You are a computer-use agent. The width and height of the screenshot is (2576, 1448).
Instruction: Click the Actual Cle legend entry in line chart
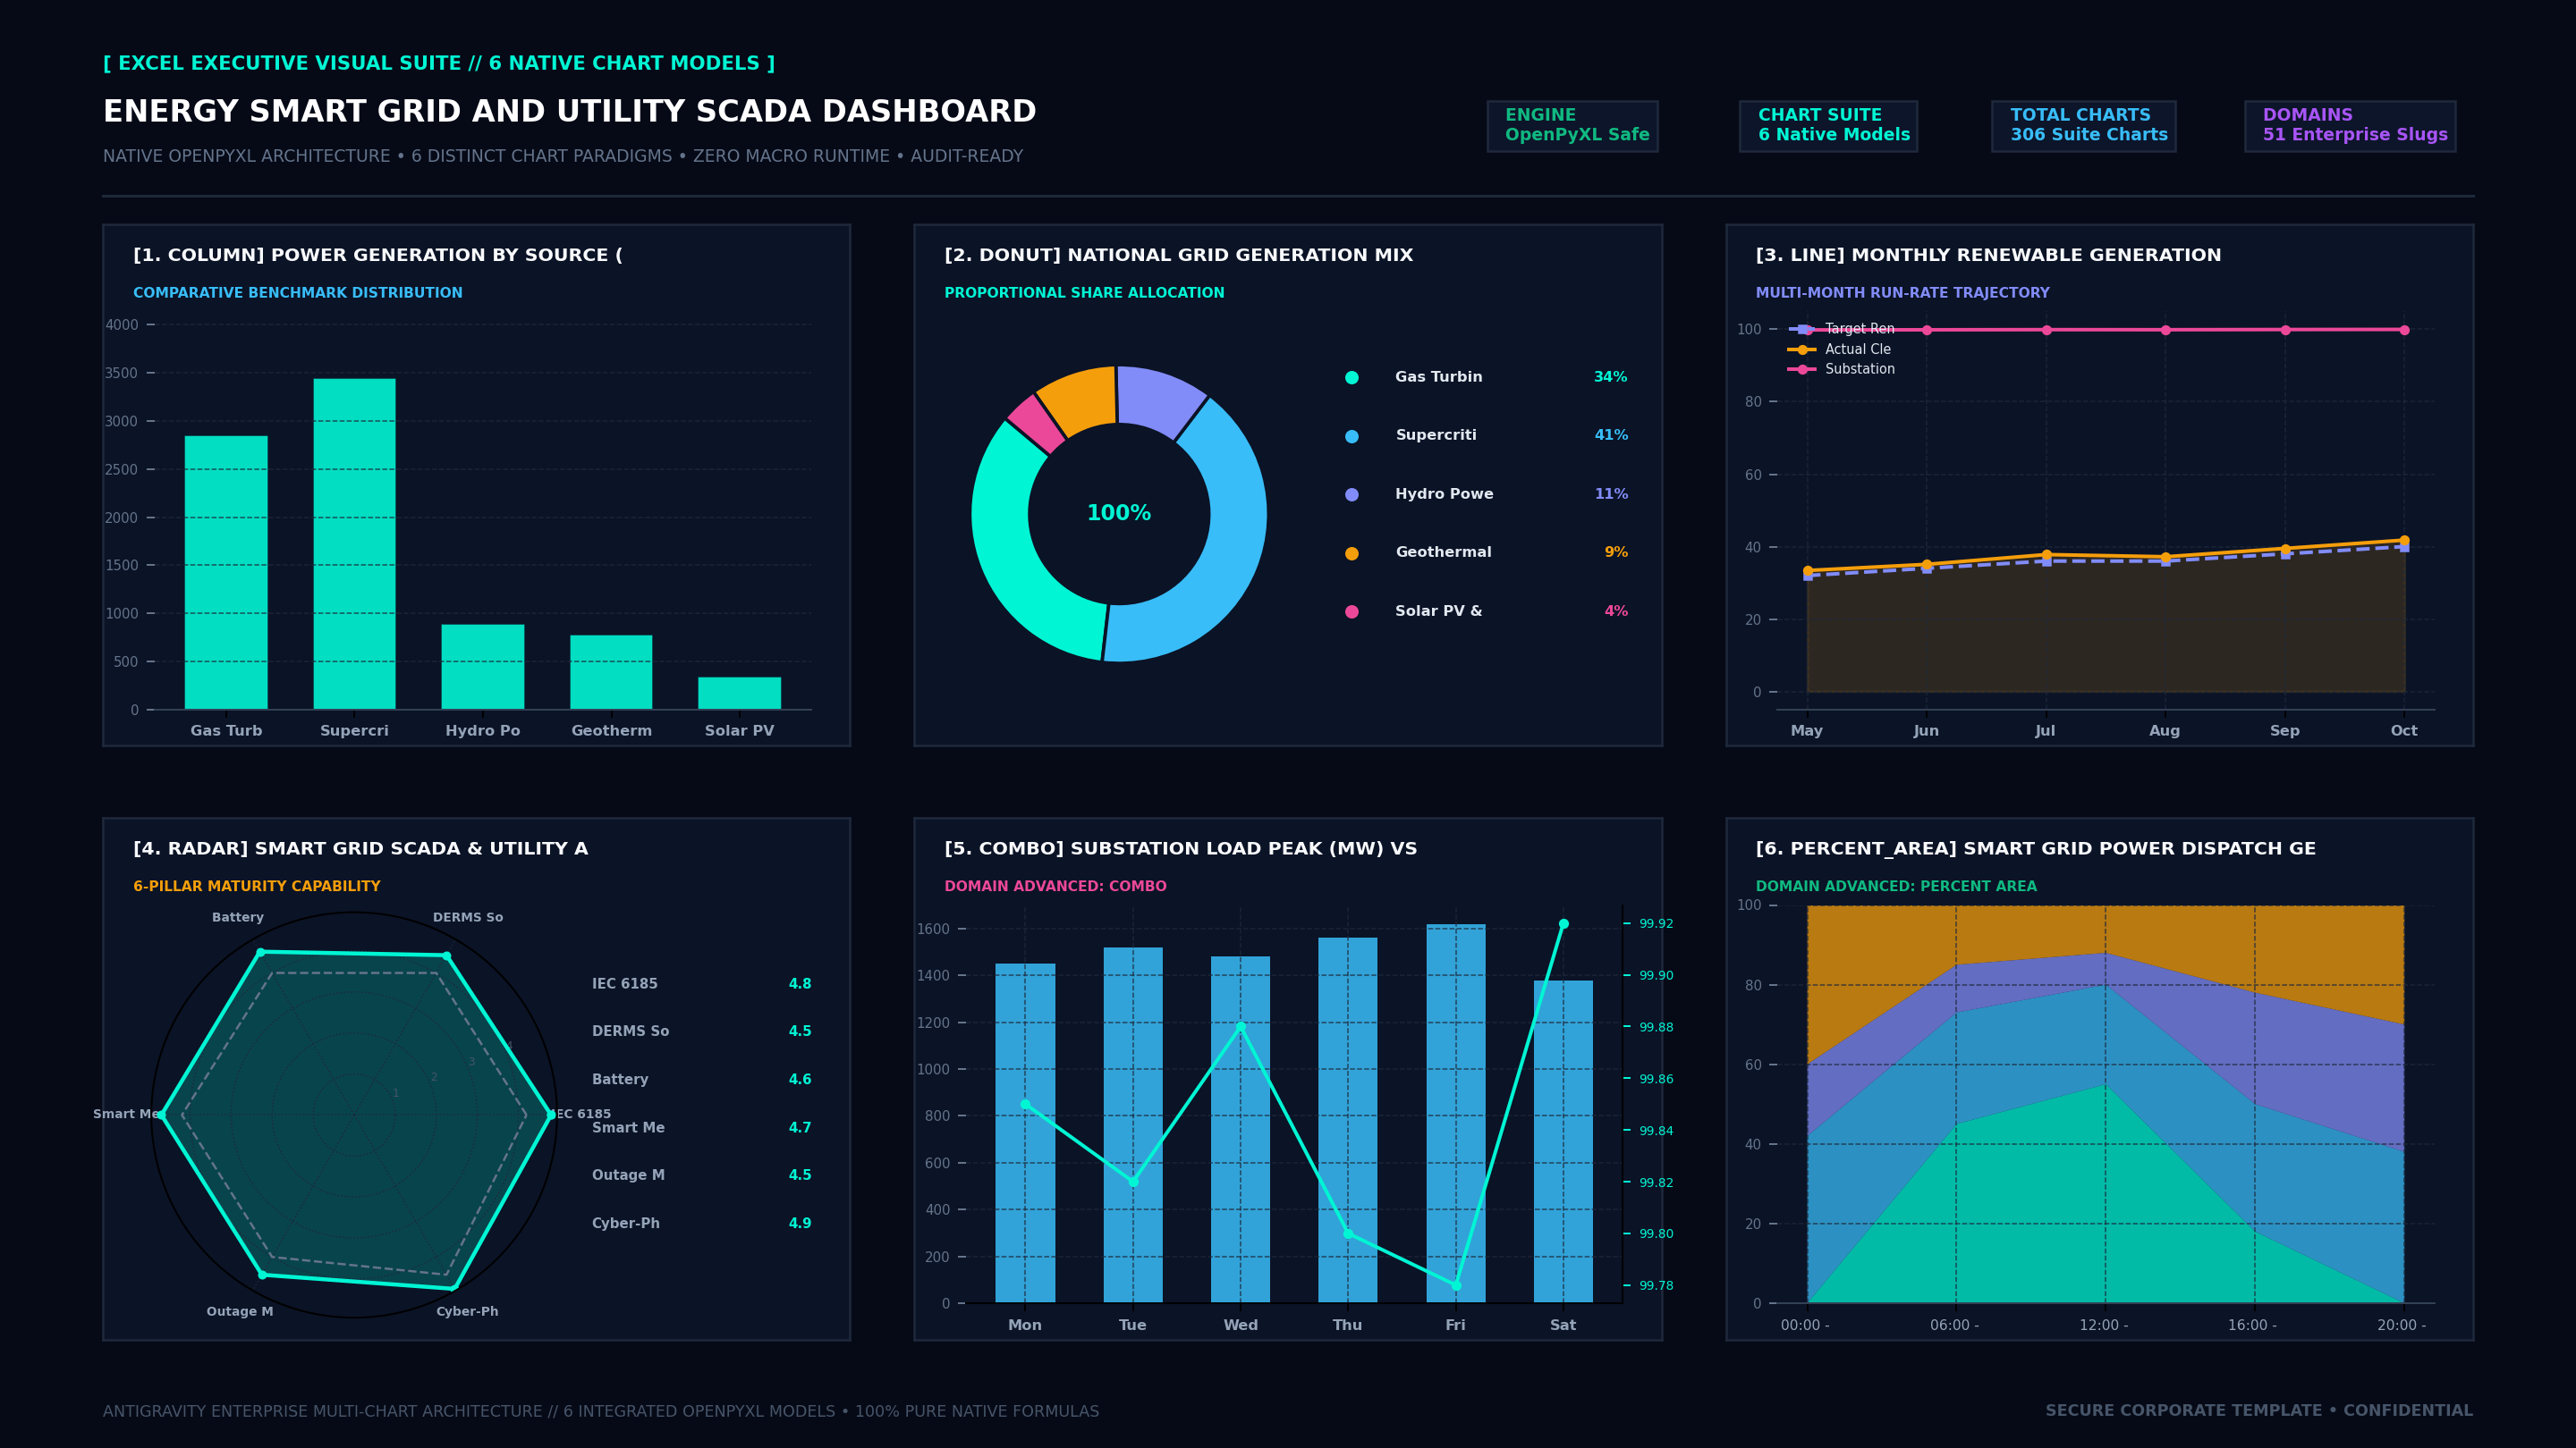1839,349
